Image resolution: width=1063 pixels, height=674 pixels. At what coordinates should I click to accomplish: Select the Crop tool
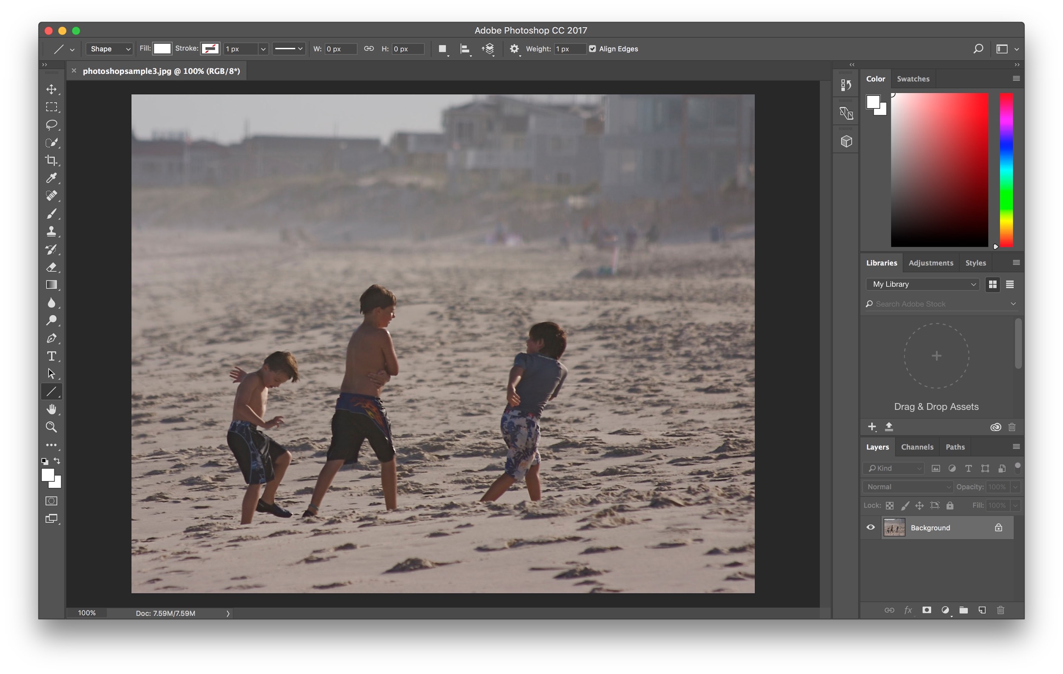coord(51,159)
